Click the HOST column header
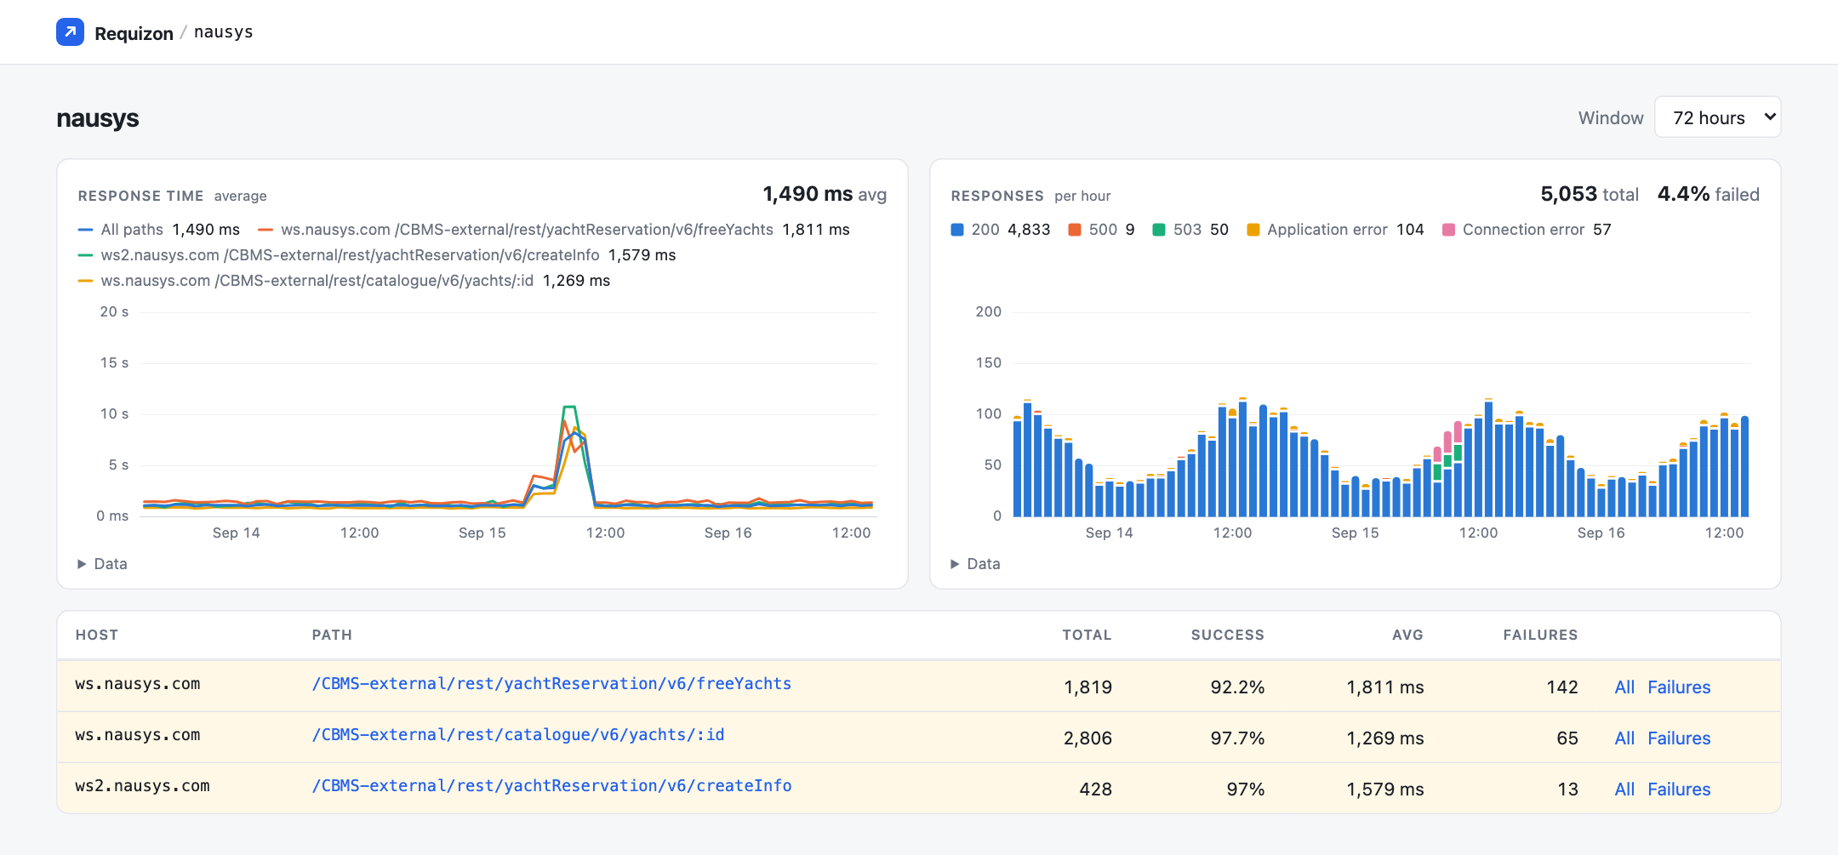Image resolution: width=1838 pixels, height=855 pixels. click(x=97, y=635)
